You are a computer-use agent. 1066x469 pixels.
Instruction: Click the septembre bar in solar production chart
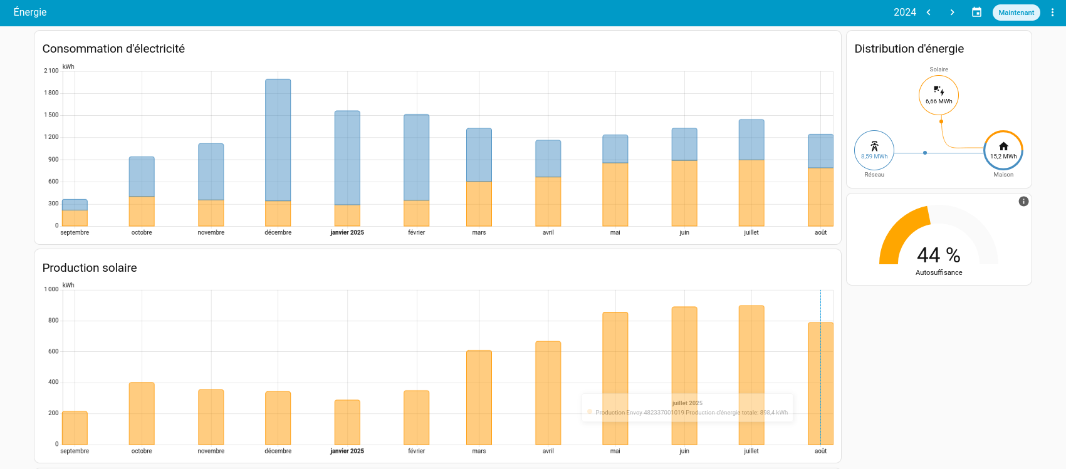pyautogui.click(x=75, y=428)
